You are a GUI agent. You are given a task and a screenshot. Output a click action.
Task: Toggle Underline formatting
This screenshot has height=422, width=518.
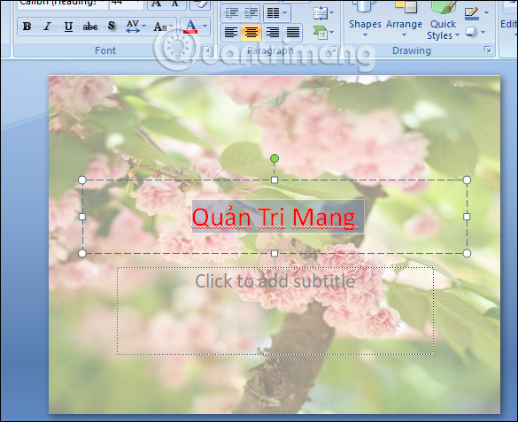tap(68, 27)
